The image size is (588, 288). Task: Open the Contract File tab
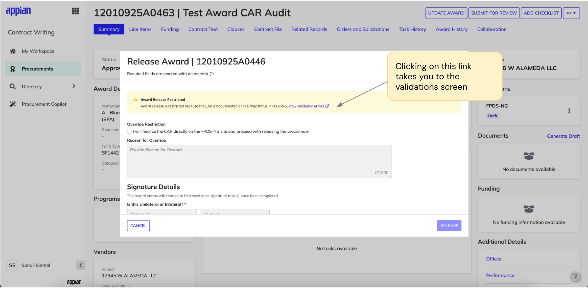(x=268, y=29)
